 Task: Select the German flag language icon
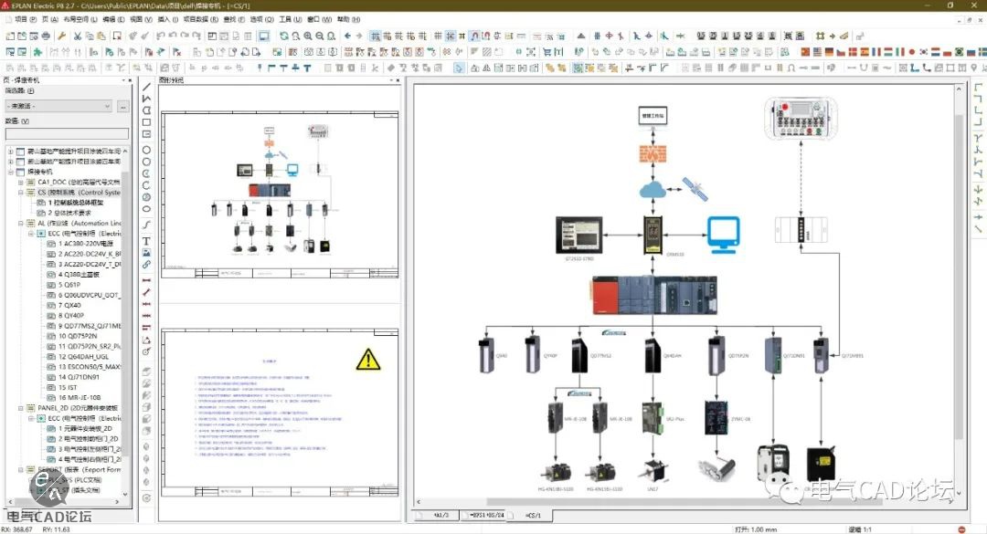pos(829,52)
